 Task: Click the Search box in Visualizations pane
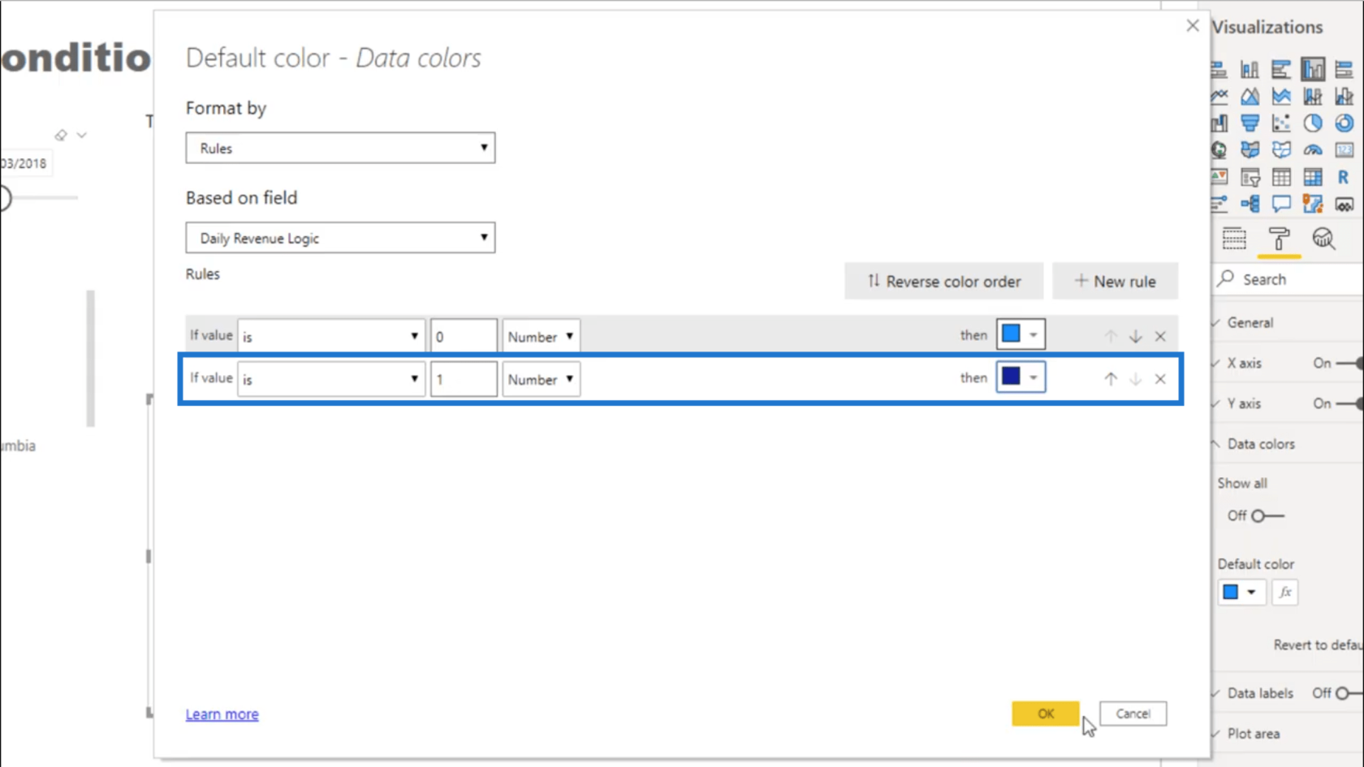1289,279
